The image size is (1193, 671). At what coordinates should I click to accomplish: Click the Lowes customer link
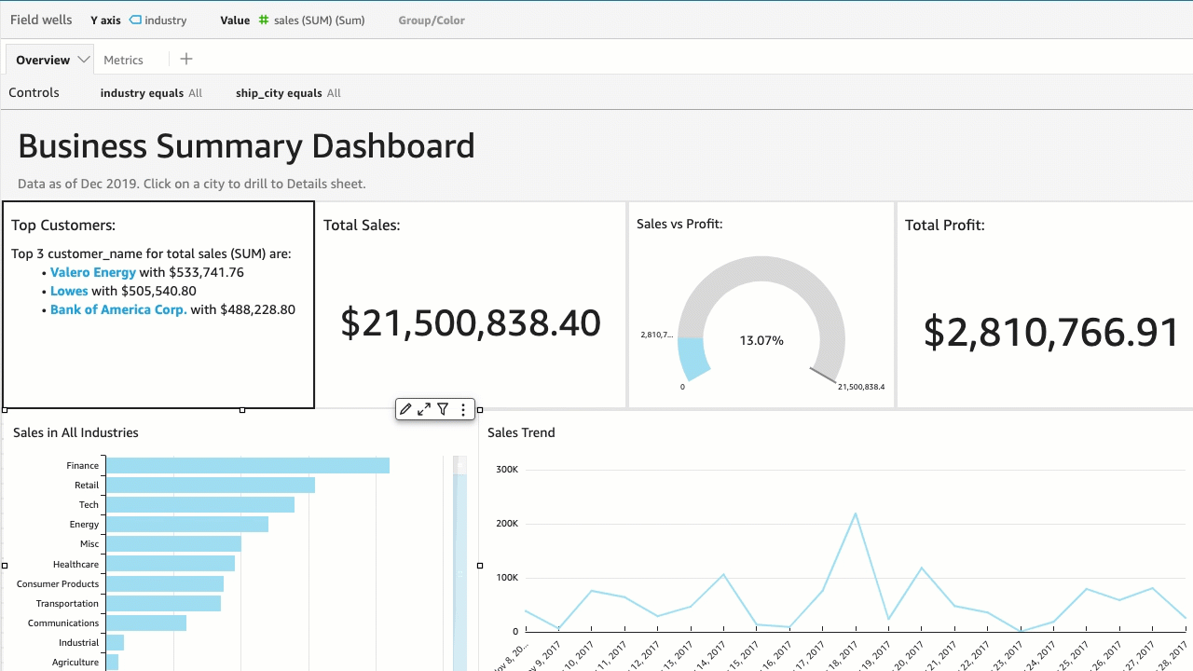(x=69, y=291)
